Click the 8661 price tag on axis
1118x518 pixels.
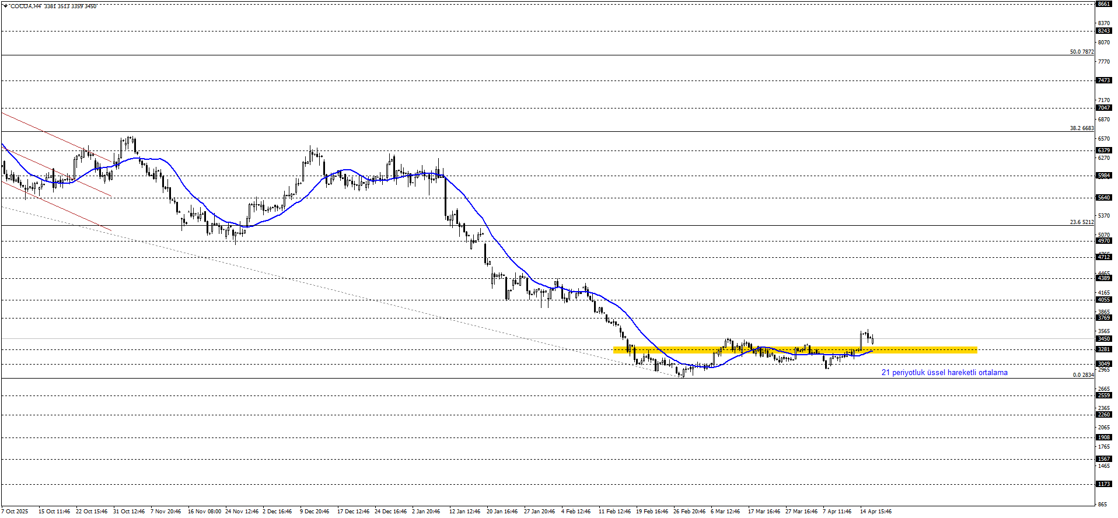1103,4
